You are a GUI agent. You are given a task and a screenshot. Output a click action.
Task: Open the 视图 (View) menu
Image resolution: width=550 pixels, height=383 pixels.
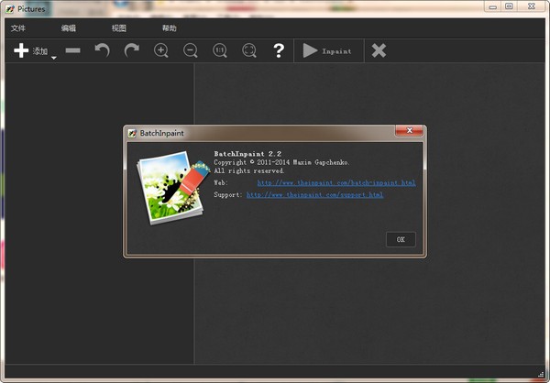point(119,28)
